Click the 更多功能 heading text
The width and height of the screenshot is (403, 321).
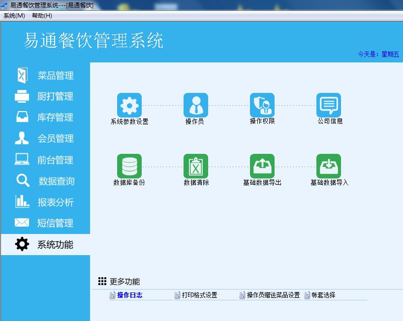pos(124,282)
